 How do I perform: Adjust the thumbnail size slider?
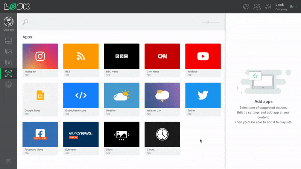[208, 22]
